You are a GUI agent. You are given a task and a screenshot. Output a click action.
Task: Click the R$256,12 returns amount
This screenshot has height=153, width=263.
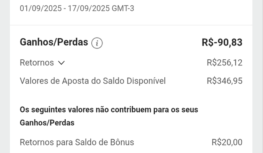tap(224, 63)
